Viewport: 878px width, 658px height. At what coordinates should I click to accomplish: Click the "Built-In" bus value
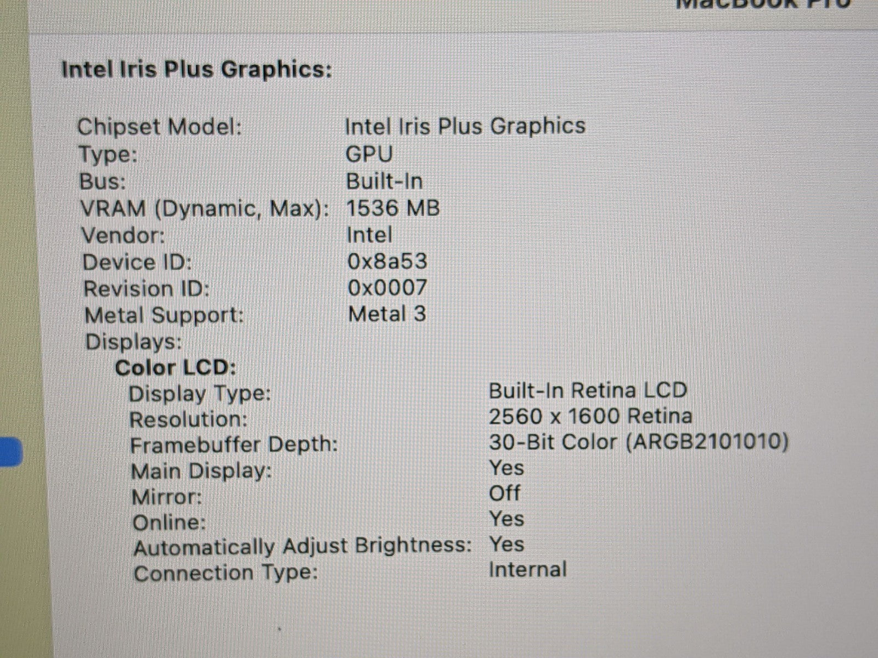pyautogui.click(x=384, y=181)
